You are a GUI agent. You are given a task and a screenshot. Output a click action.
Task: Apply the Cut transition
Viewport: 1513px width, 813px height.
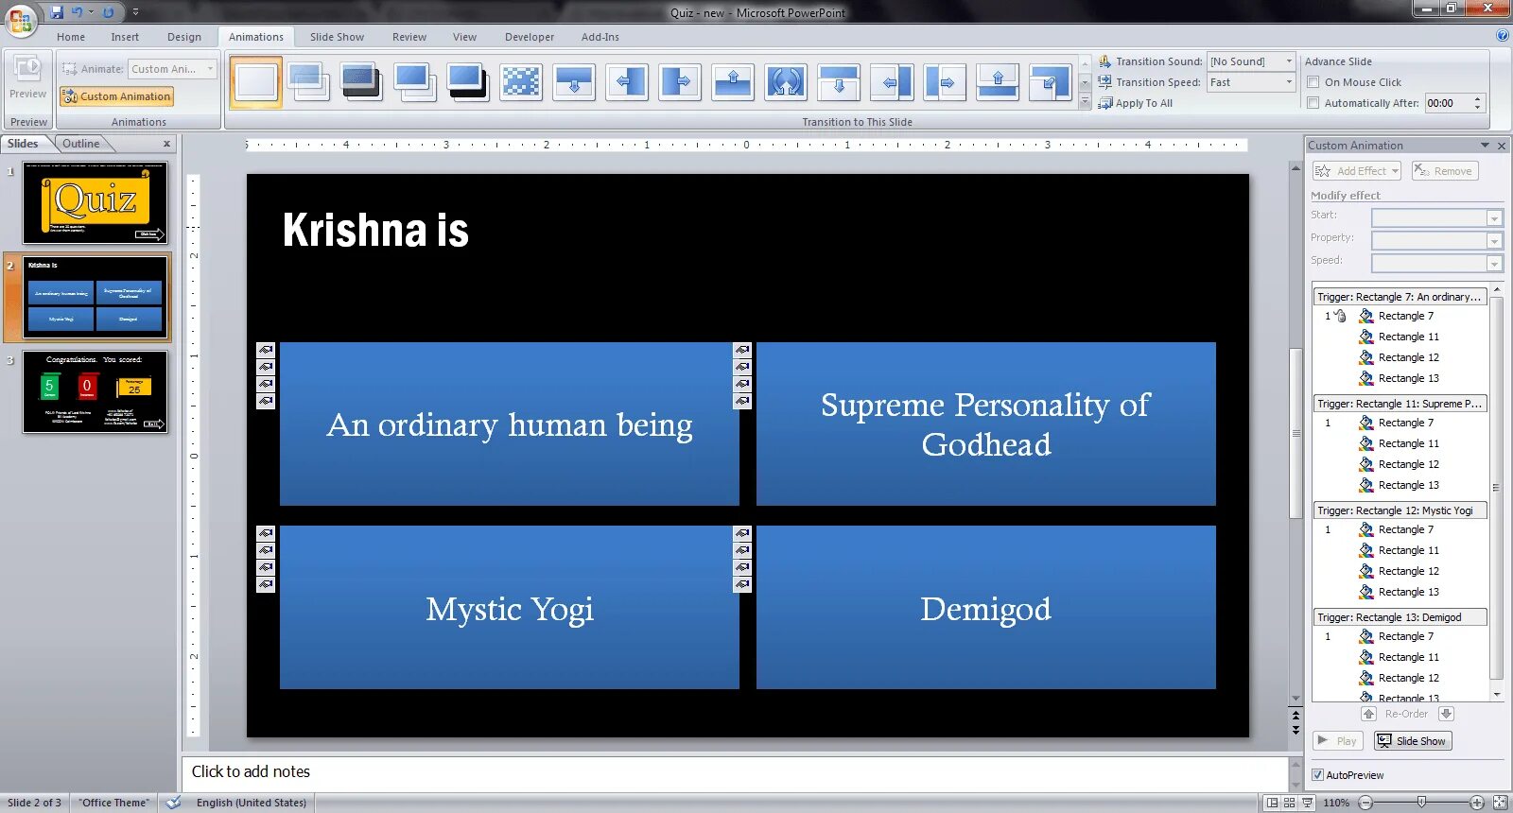(x=414, y=82)
